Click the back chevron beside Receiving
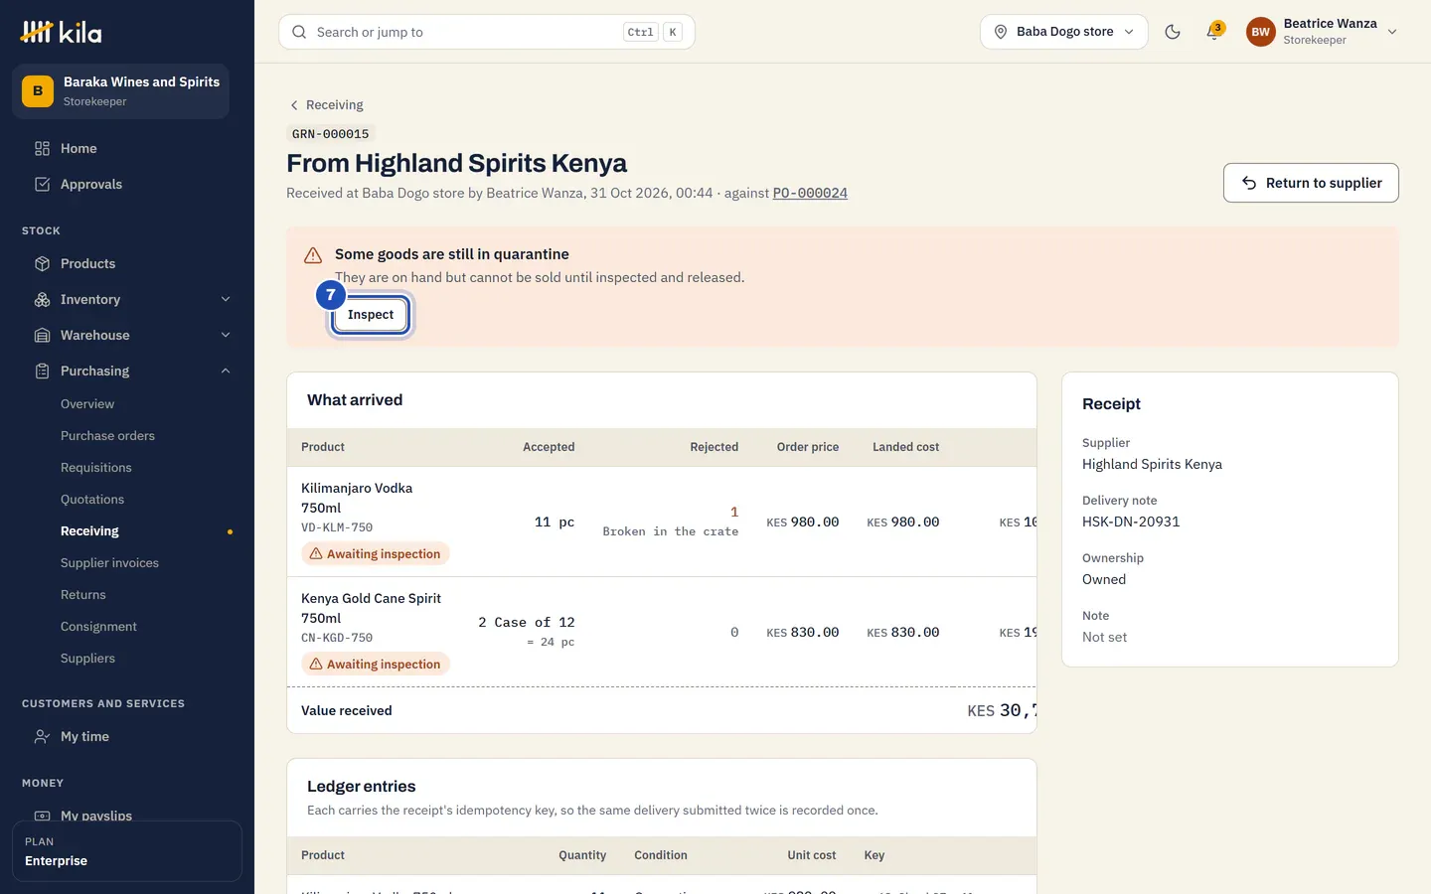This screenshot has width=1431, height=894. tap(294, 105)
